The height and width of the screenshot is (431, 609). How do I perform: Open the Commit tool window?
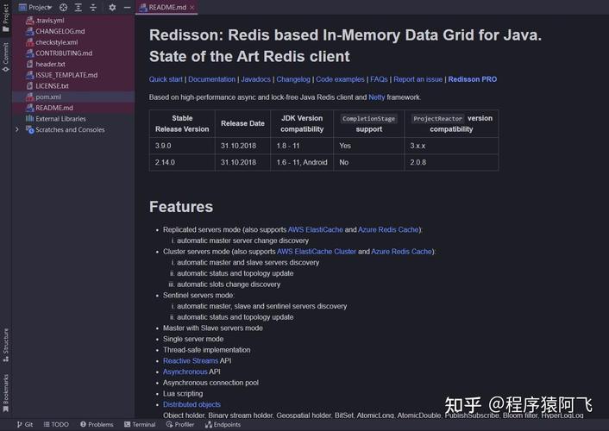point(5,57)
